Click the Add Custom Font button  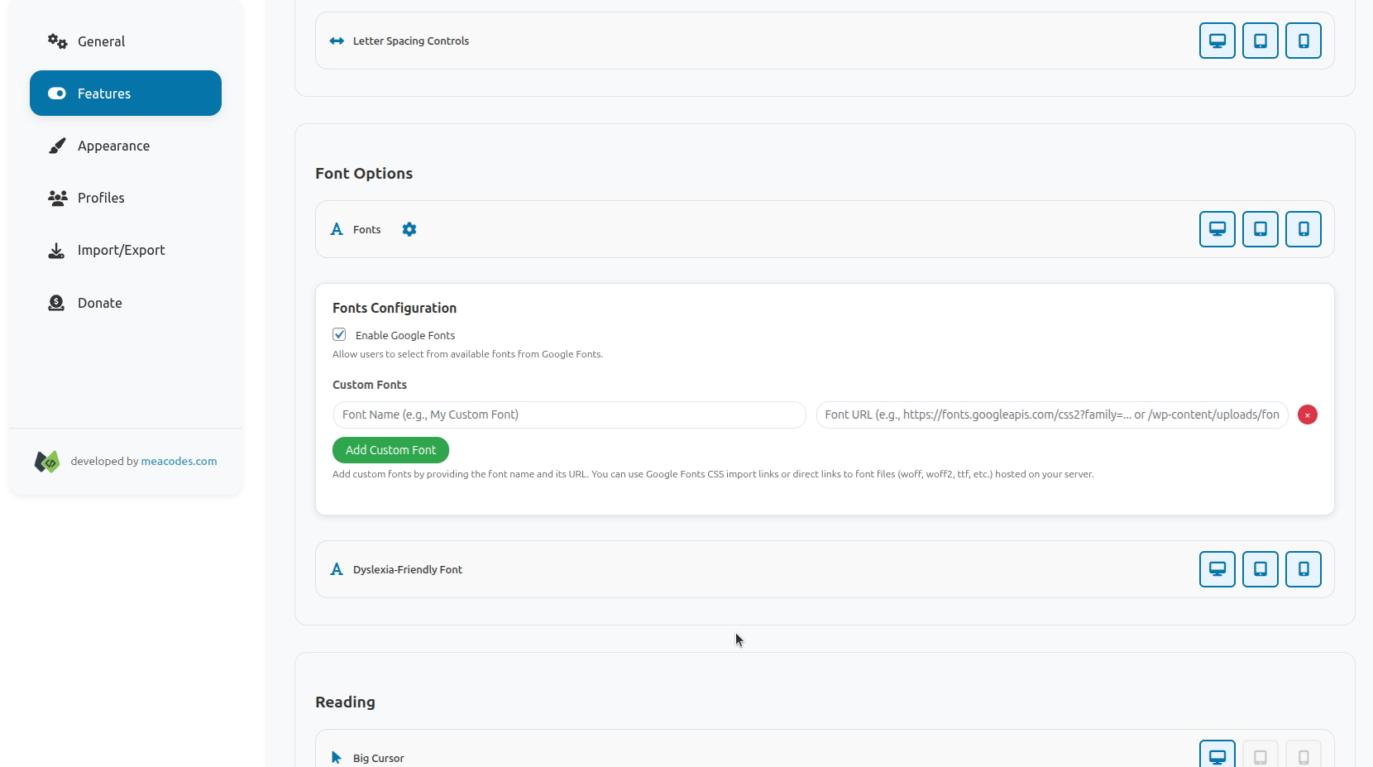[390, 450]
